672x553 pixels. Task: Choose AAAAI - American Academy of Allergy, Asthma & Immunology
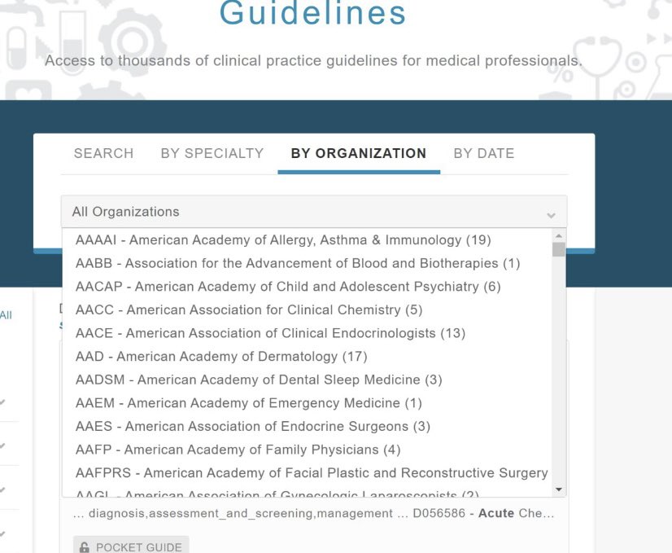point(308,239)
